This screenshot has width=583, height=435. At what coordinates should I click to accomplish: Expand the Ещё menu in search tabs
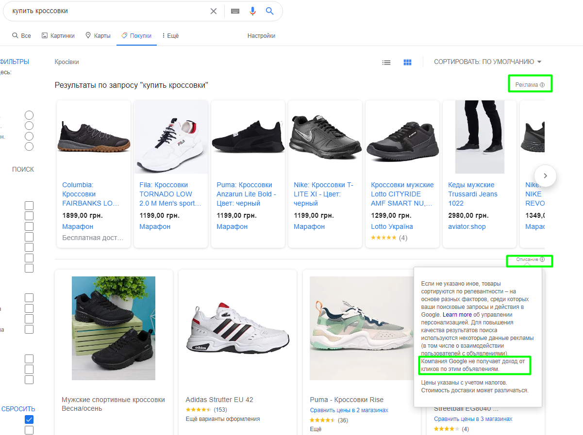coord(170,36)
